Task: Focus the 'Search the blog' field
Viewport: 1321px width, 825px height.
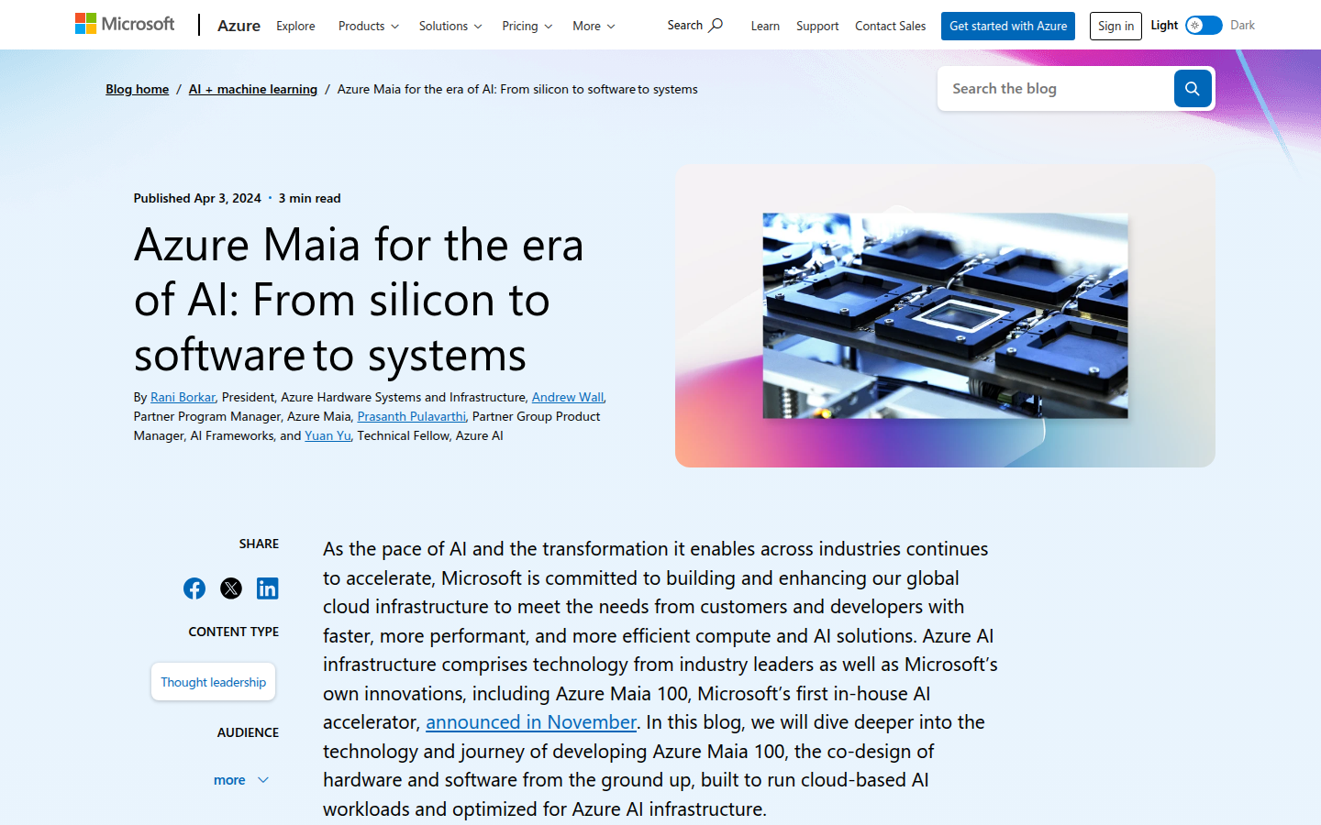Action: (1056, 89)
